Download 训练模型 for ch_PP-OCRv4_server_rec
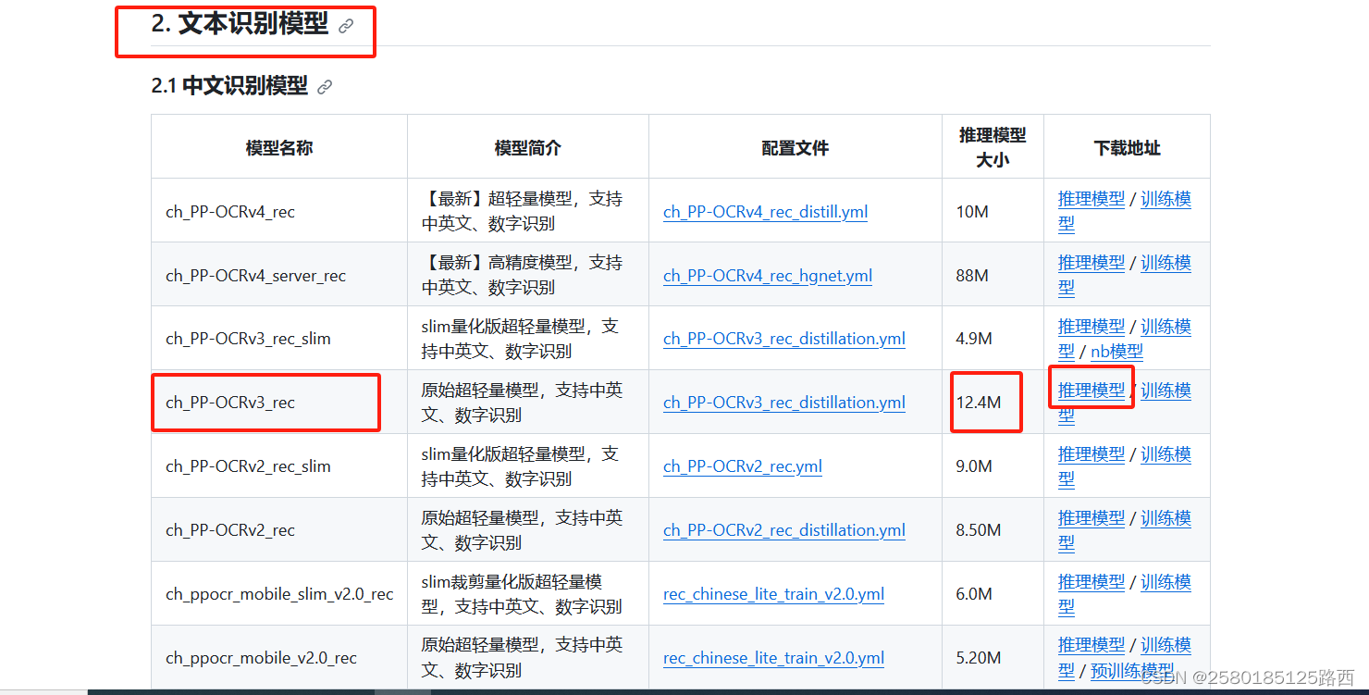Screen dimensions: 1369x695 [1165, 263]
